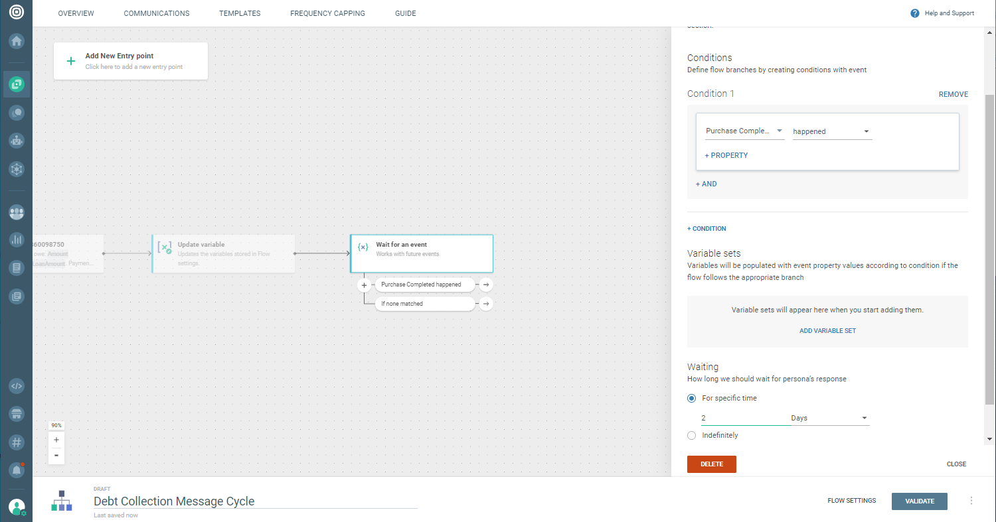Screen dimensions: 996x522
Task: Click the plus icon on Add New Entry point
Action: pos(71,61)
